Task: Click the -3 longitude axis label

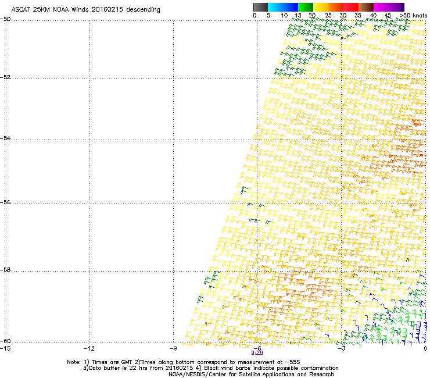Action: 341,348
